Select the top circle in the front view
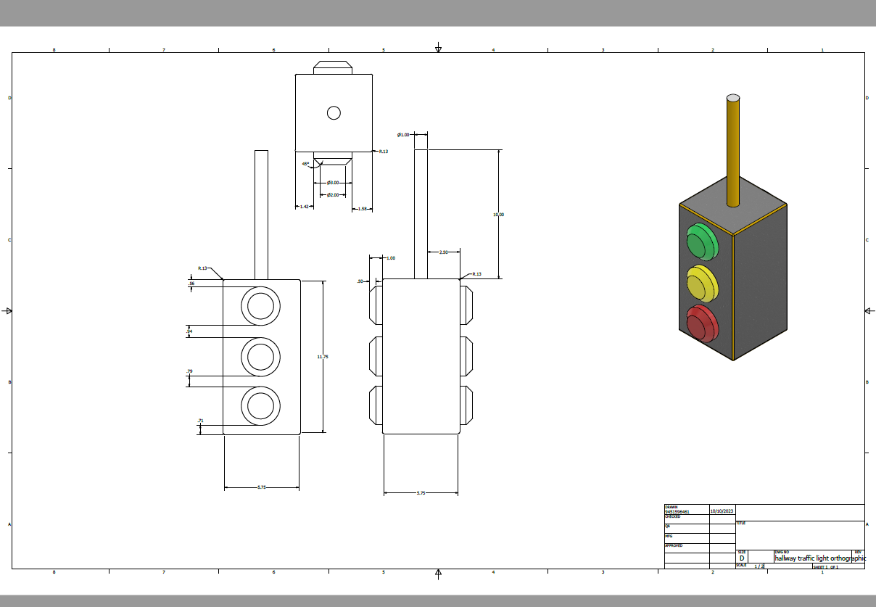The height and width of the screenshot is (607, 876). [260, 307]
